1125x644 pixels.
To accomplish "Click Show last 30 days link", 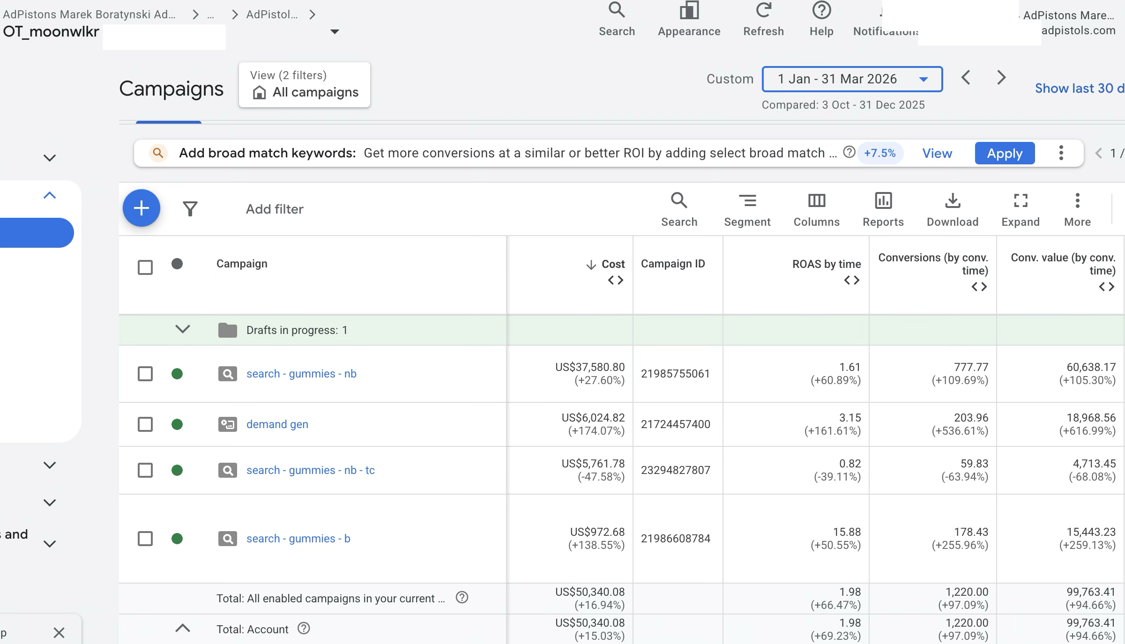I will pos(1080,88).
